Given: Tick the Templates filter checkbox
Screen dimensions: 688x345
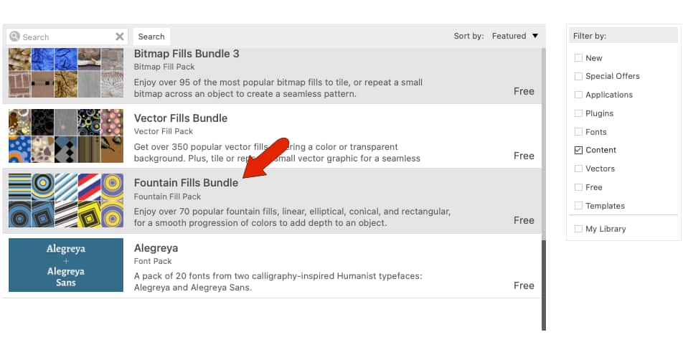Looking at the screenshot, I should [x=579, y=206].
